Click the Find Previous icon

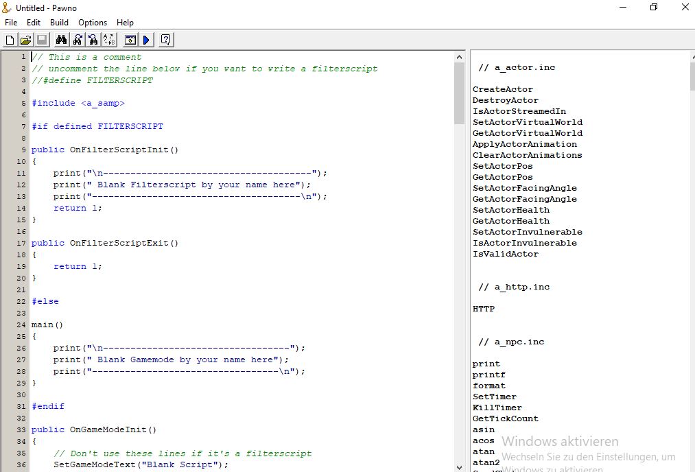[93, 40]
